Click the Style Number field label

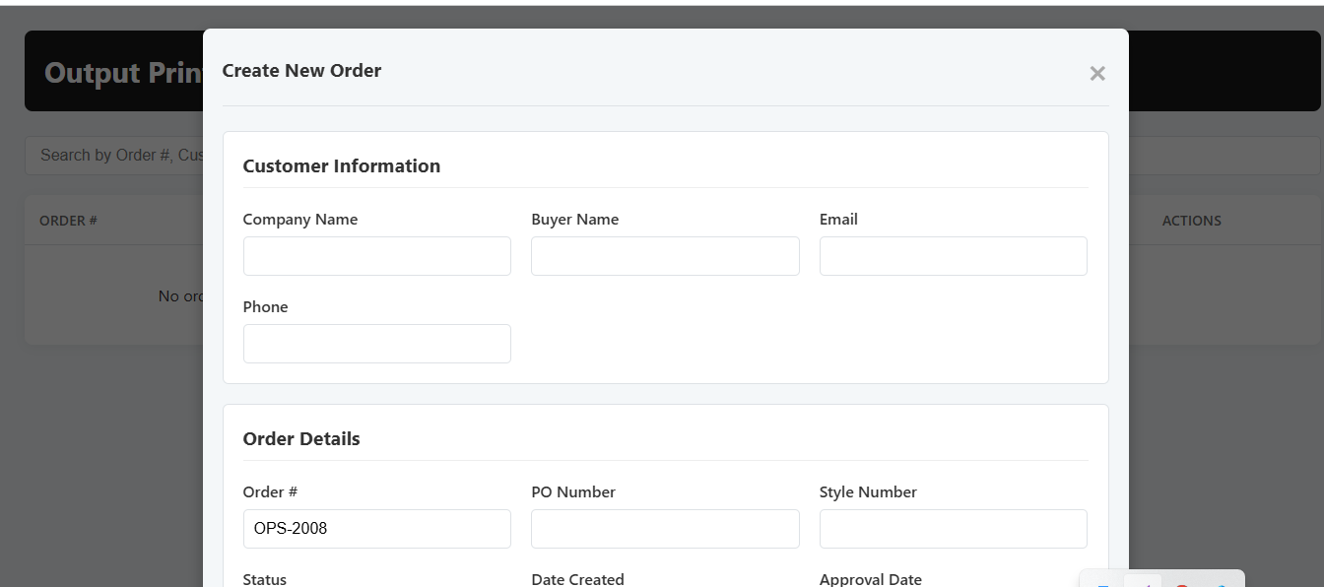coord(868,492)
